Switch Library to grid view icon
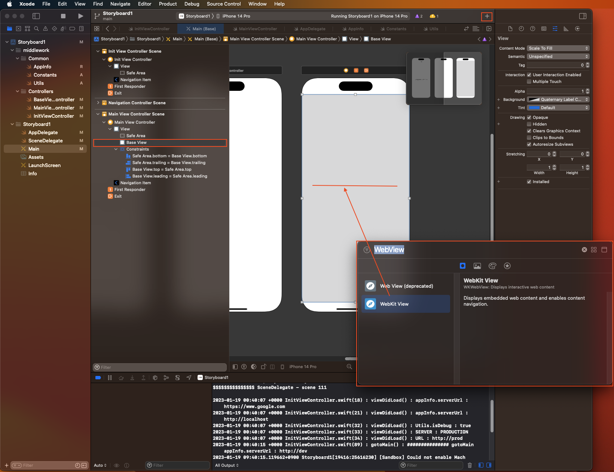614x472 pixels. 594,250
